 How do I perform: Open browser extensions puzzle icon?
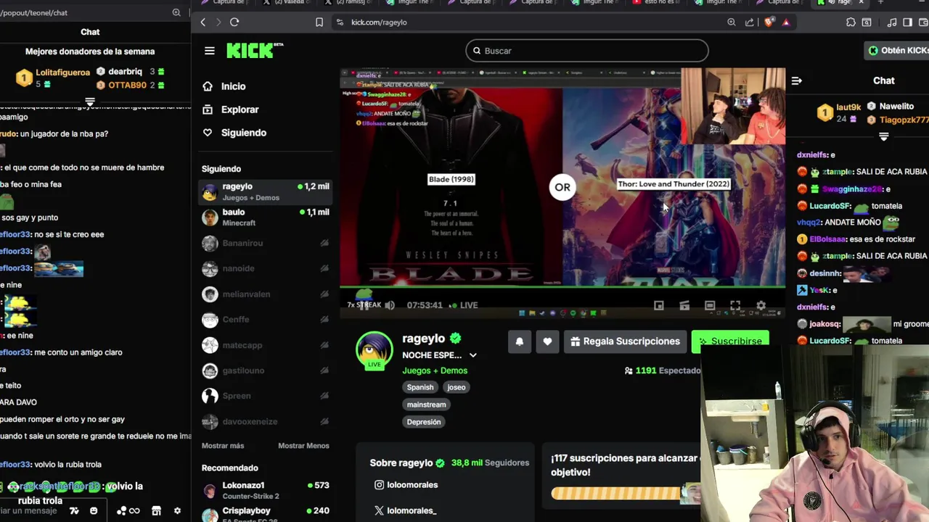click(851, 22)
